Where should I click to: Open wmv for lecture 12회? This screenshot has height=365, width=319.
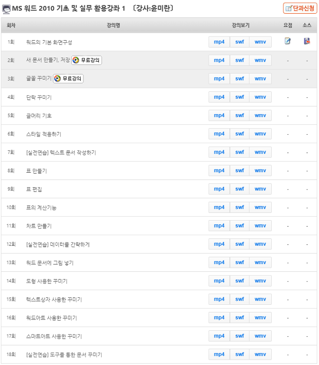tap(260, 244)
